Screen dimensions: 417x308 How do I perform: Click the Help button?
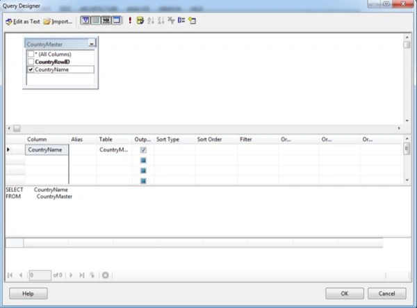(x=28, y=293)
